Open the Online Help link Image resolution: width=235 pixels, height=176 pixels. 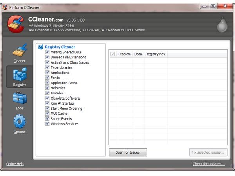pos(15,164)
